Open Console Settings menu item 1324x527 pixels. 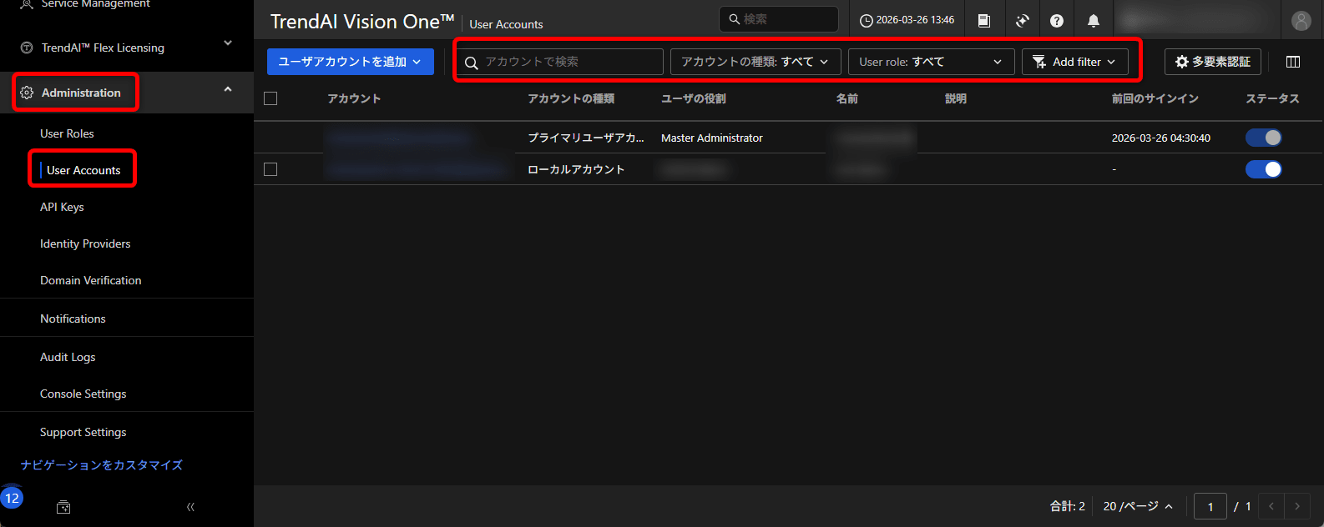click(83, 394)
